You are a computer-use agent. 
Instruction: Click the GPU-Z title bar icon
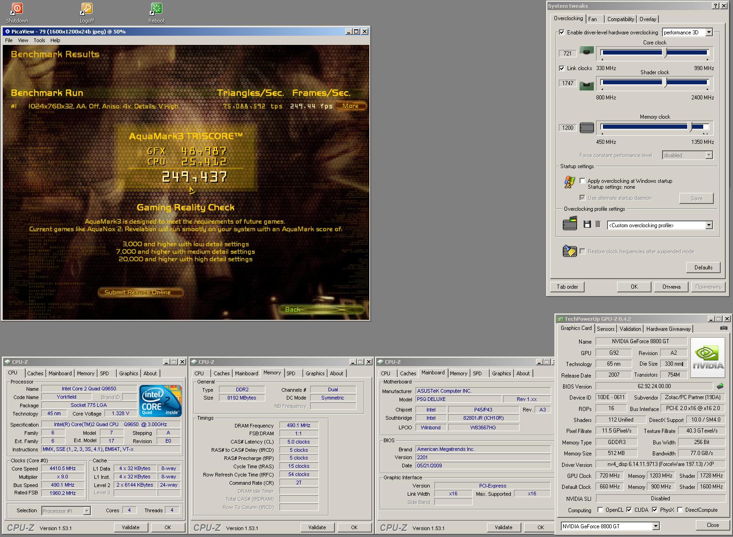point(560,319)
